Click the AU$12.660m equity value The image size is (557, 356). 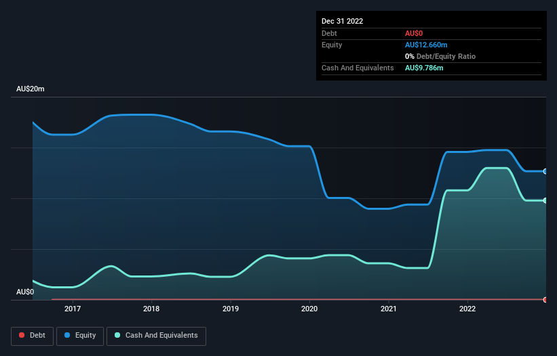click(426, 45)
